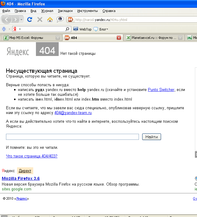Screen dimensions: 197x217
Task: Close the Planetaexcel.ru tab
Action: (x=180, y=38)
